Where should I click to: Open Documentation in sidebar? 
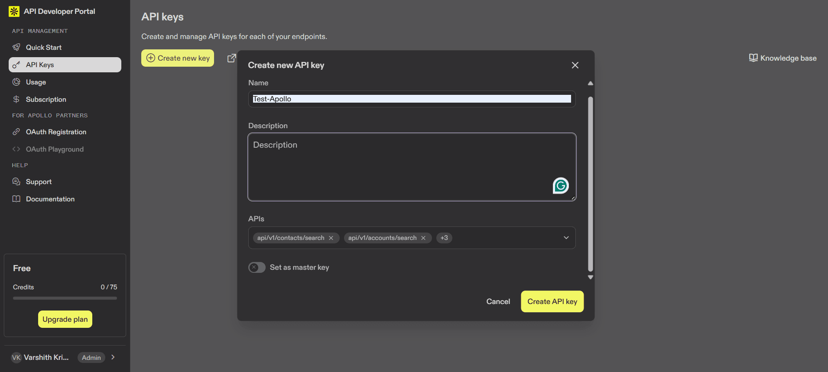click(x=65, y=199)
